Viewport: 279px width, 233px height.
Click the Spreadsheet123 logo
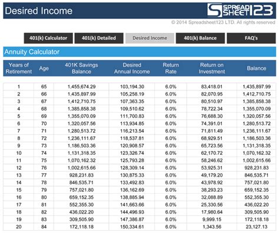click(240, 10)
